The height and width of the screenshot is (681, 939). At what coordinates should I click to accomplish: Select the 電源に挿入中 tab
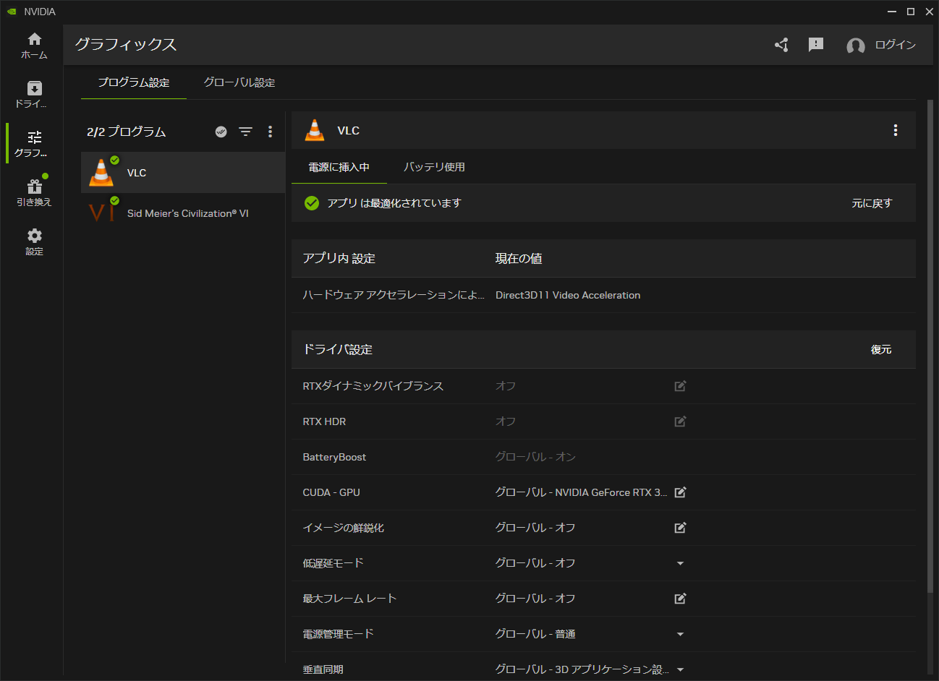[339, 167]
